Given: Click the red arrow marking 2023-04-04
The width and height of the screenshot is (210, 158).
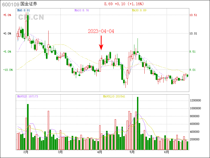Looking at the screenshot, I should click(x=101, y=43).
